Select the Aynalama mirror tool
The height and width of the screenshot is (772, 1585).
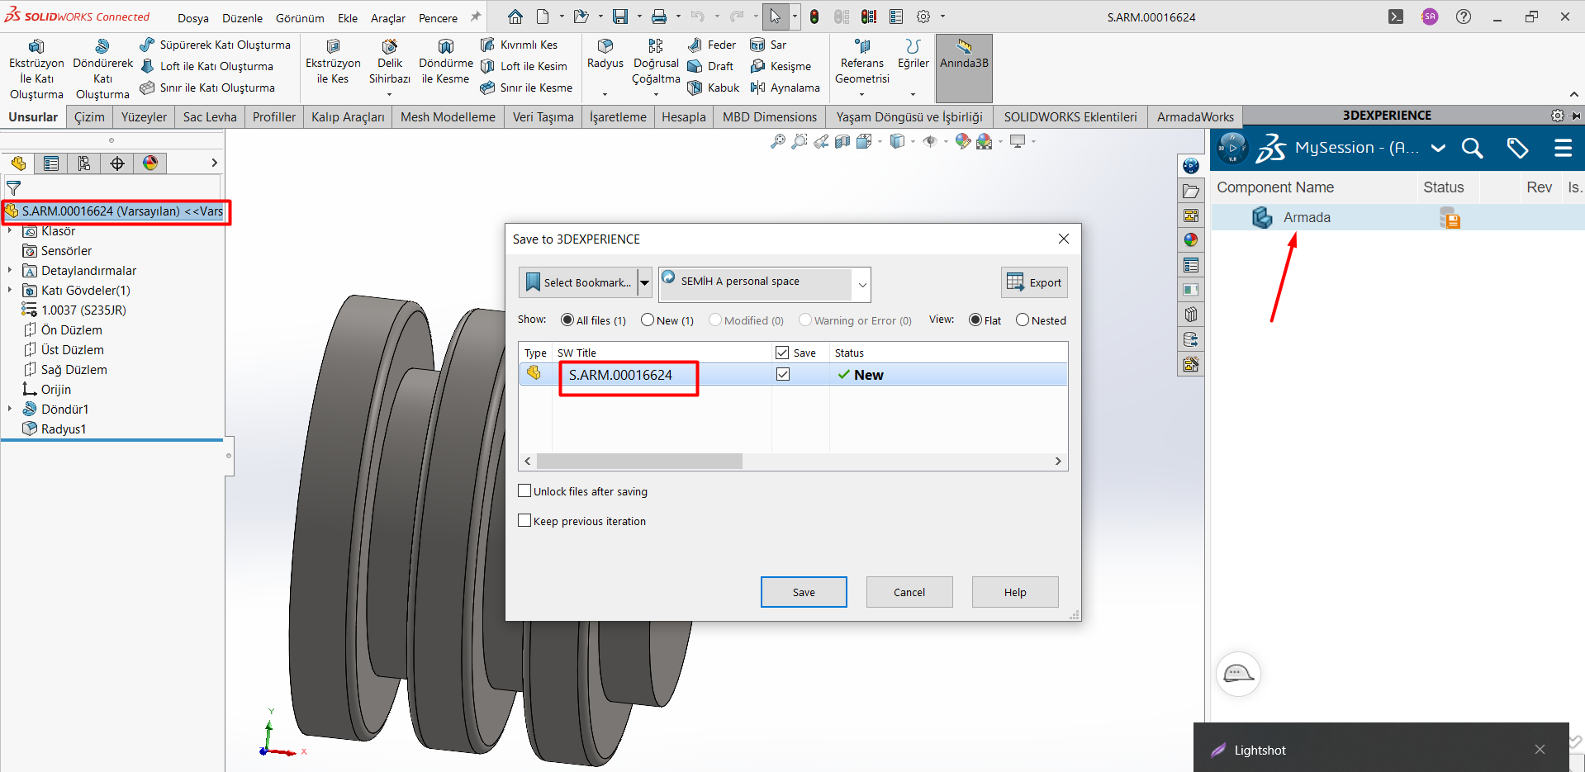pos(785,88)
